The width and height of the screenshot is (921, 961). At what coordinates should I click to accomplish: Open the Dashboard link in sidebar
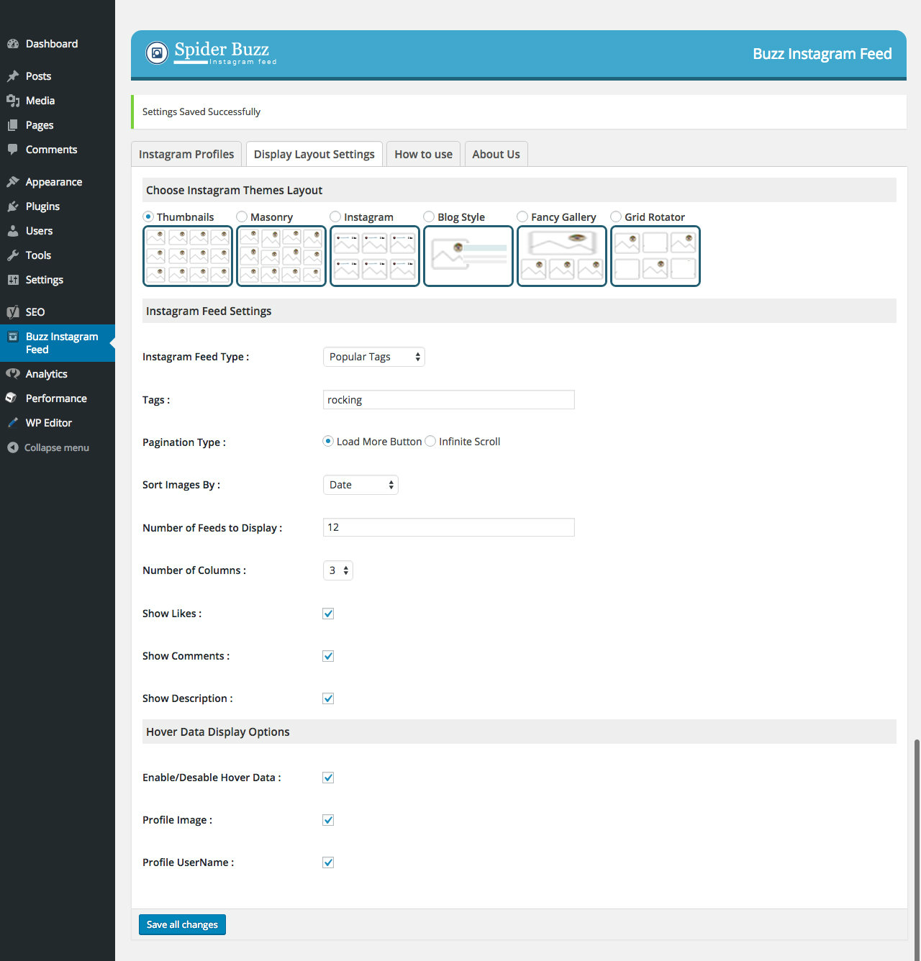tap(58, 44)
